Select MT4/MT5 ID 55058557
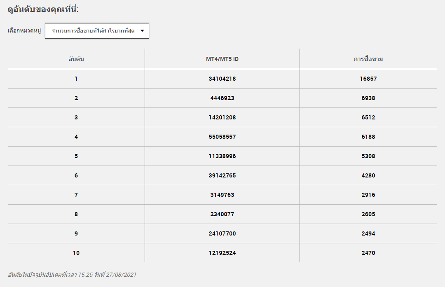Screen dimensions: 445x287 click(x=222, y=137)
